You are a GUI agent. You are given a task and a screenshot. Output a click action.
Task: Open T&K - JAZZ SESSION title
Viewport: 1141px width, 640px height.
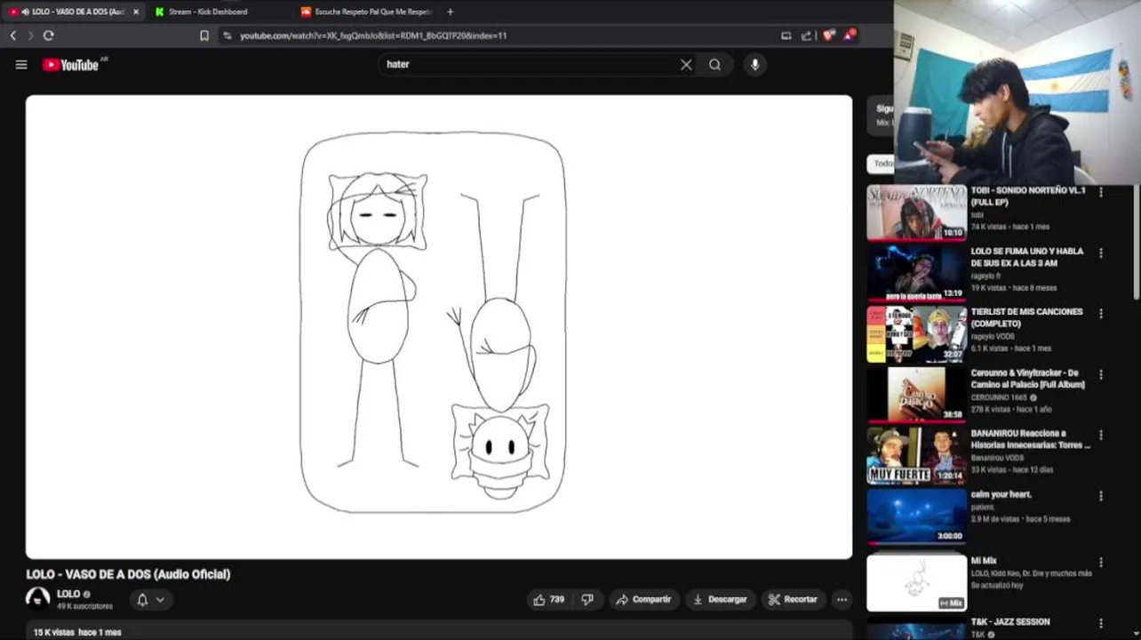tap(1010, 621)
